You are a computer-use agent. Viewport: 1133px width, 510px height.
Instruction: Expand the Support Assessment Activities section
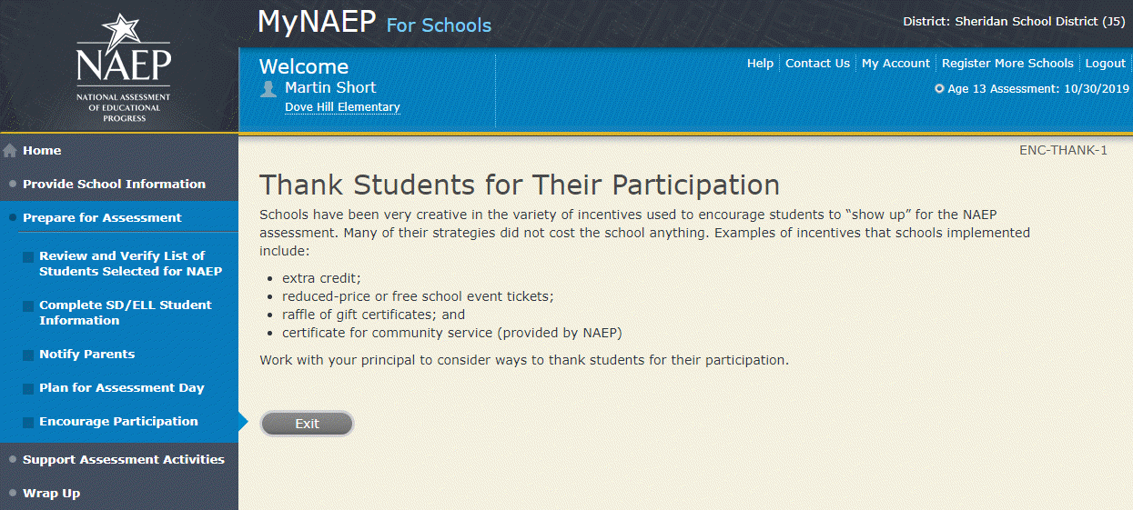click(123, 459)
